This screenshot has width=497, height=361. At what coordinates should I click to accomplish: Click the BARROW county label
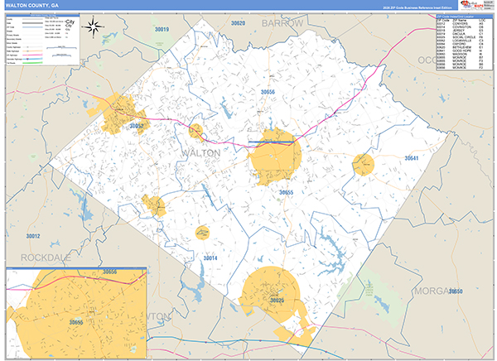[x=282, y=23]
